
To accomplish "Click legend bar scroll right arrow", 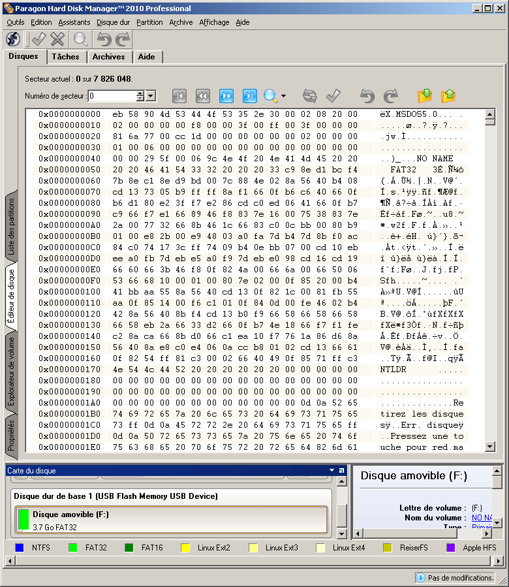I will click(498, 561).
